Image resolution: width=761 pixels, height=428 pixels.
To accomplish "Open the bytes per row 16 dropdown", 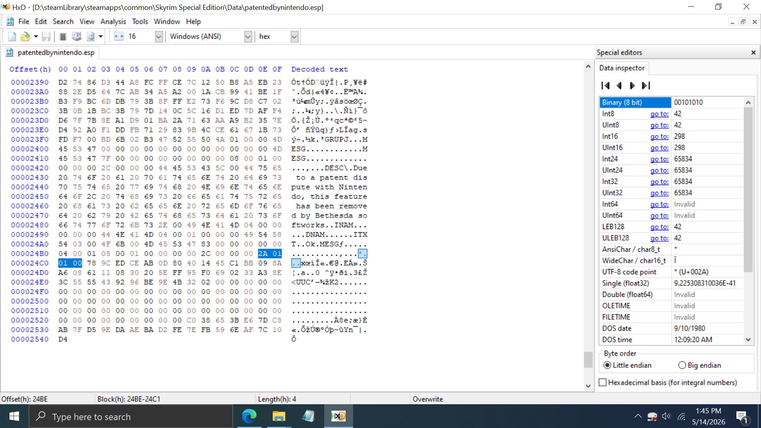I will pos(159,36).
